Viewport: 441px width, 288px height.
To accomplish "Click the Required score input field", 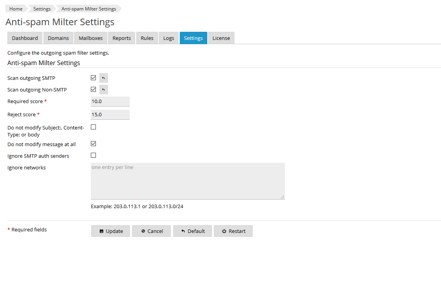I will tap(110, 102).
